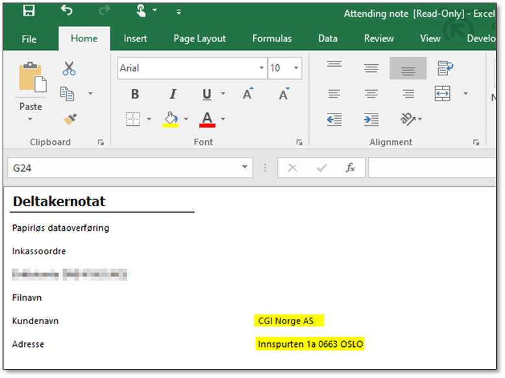
Task: Click the Increase Indent icon
Action: [371, 119]
